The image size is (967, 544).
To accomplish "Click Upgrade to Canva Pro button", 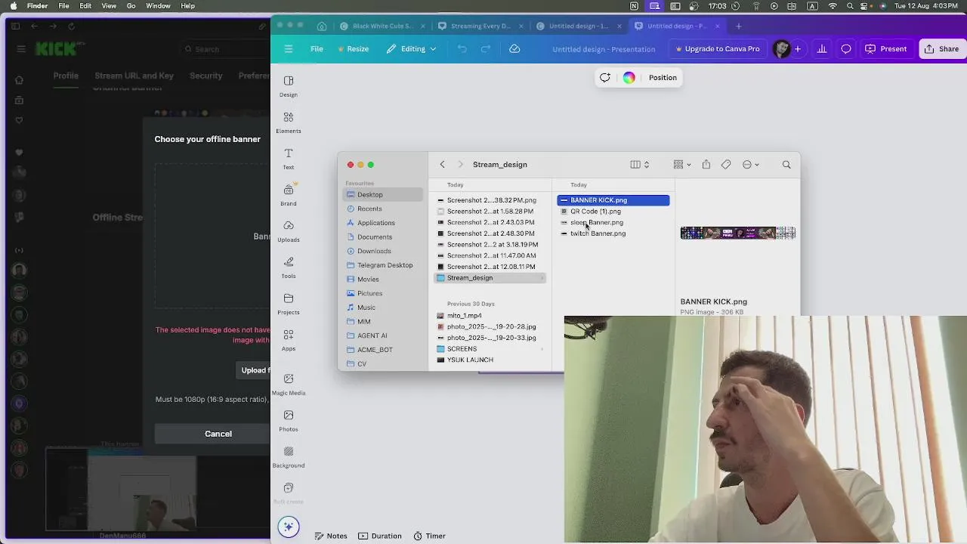I will pos(717,49).
